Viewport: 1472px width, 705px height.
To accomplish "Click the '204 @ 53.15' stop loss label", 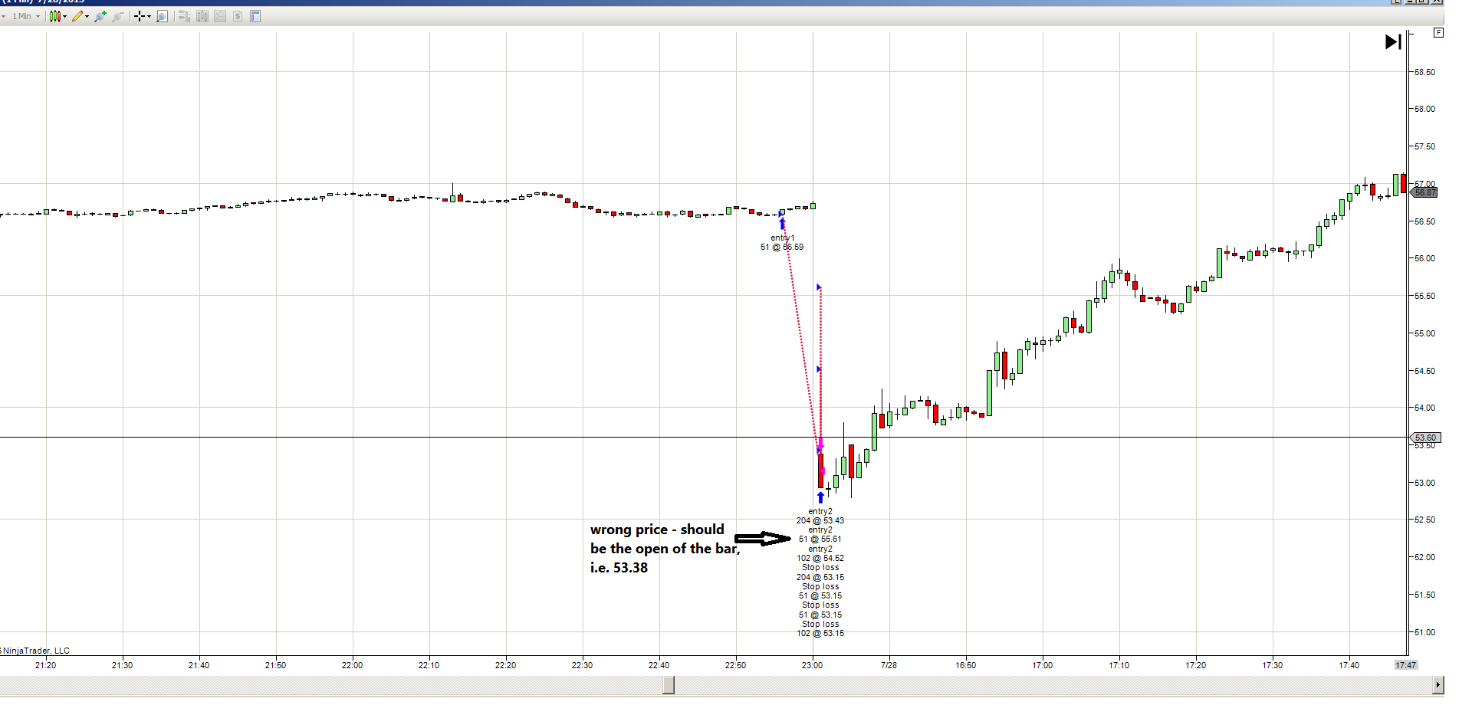I will (x=820, y=578).
